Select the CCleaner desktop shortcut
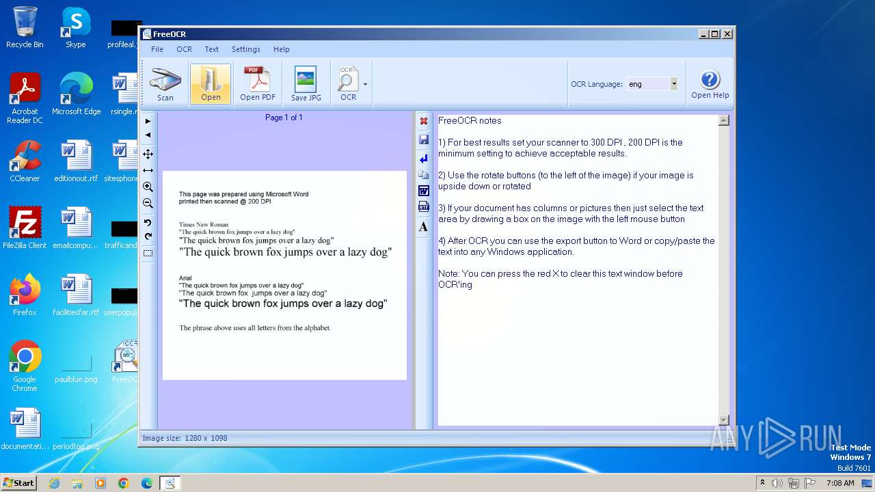This screenshot has height=492, width=875. tap(25, 161)
